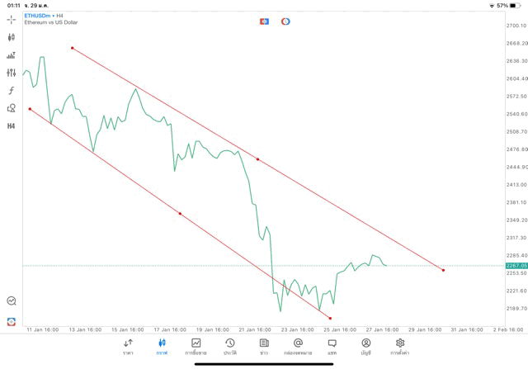The image size is (528, 369).
Task: Tap the red-blue one-click trading icon
Action: (x=264, y=21)
